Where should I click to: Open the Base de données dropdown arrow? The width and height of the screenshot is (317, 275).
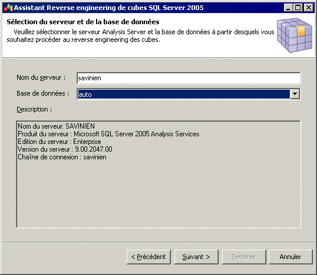tap(295, 94)
